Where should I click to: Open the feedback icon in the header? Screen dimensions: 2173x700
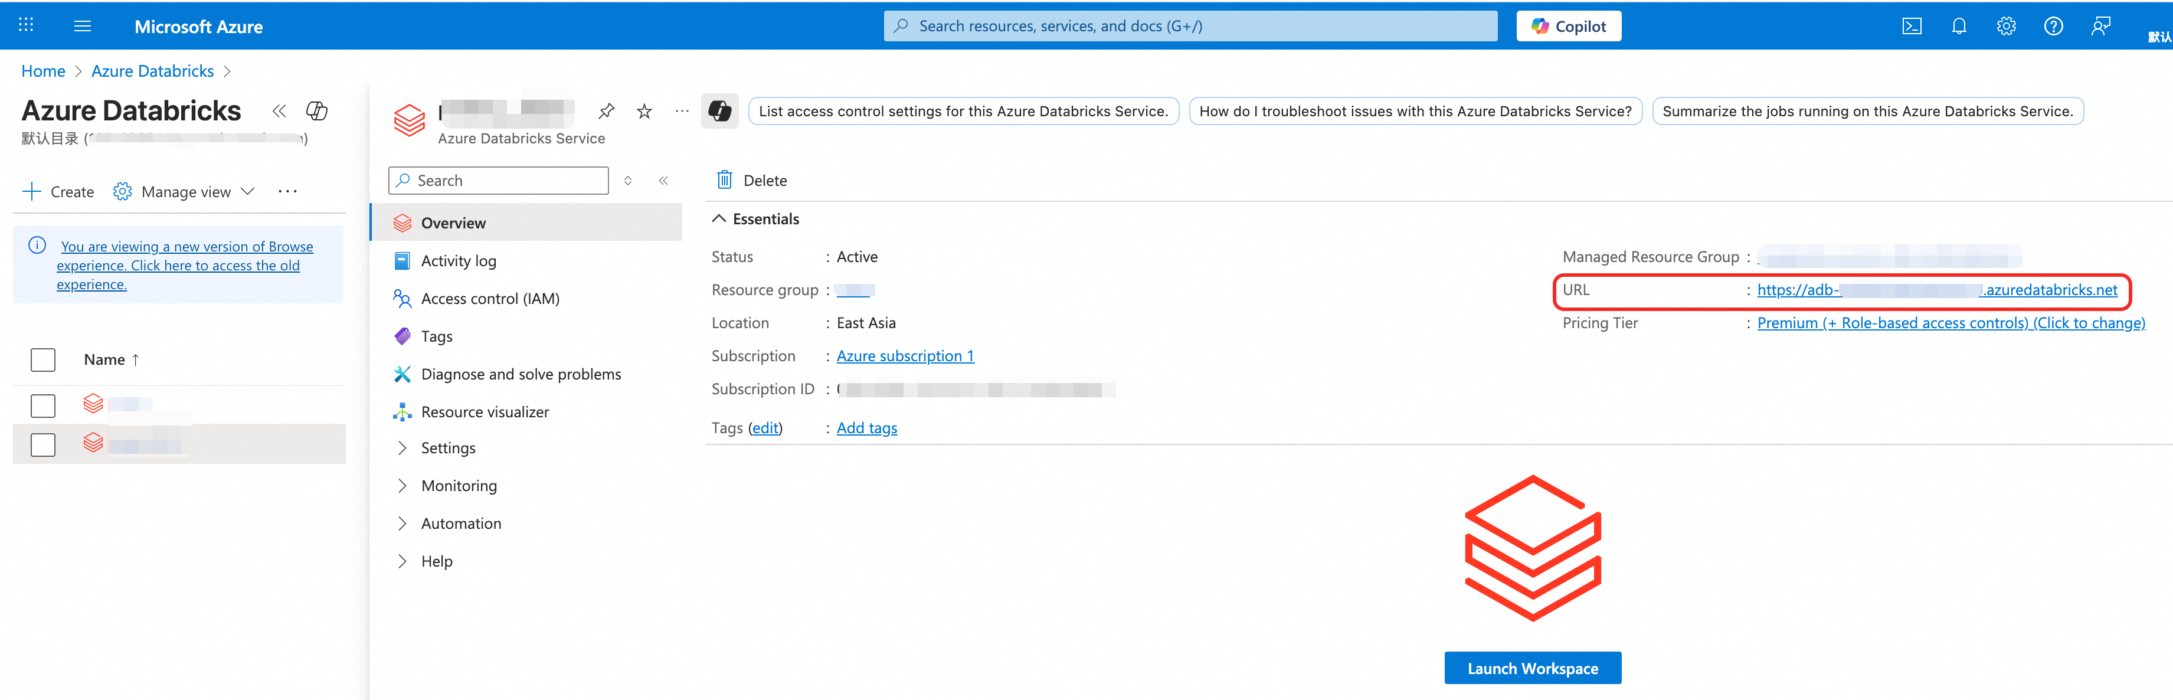[2100, 26]
